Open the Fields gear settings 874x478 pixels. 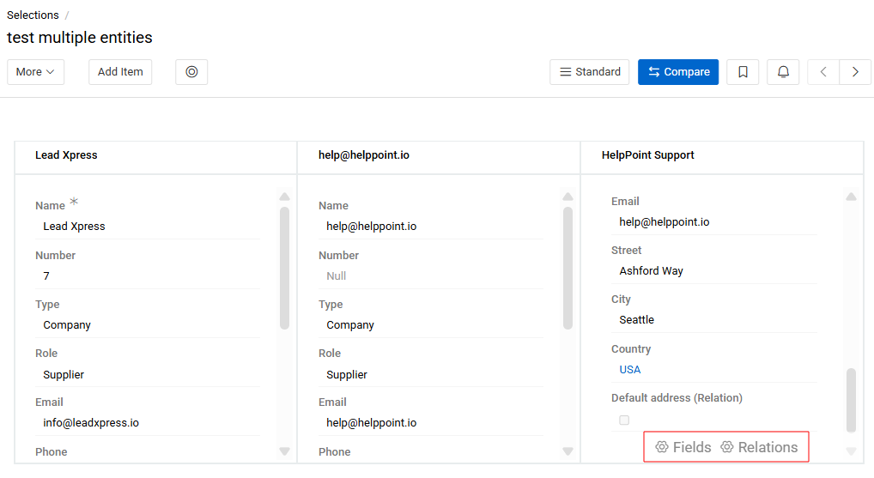coord(683,447)
